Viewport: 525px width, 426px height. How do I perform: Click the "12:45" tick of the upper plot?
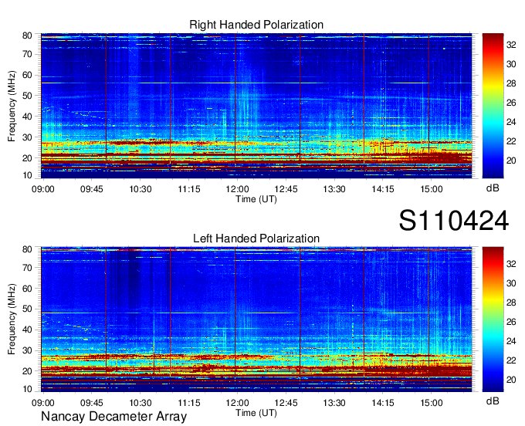coord(286,189)
